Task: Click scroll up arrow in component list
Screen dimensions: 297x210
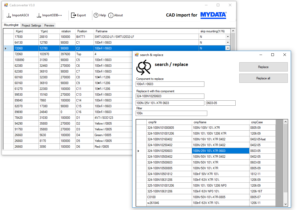Action: click(x=286, y=122)
